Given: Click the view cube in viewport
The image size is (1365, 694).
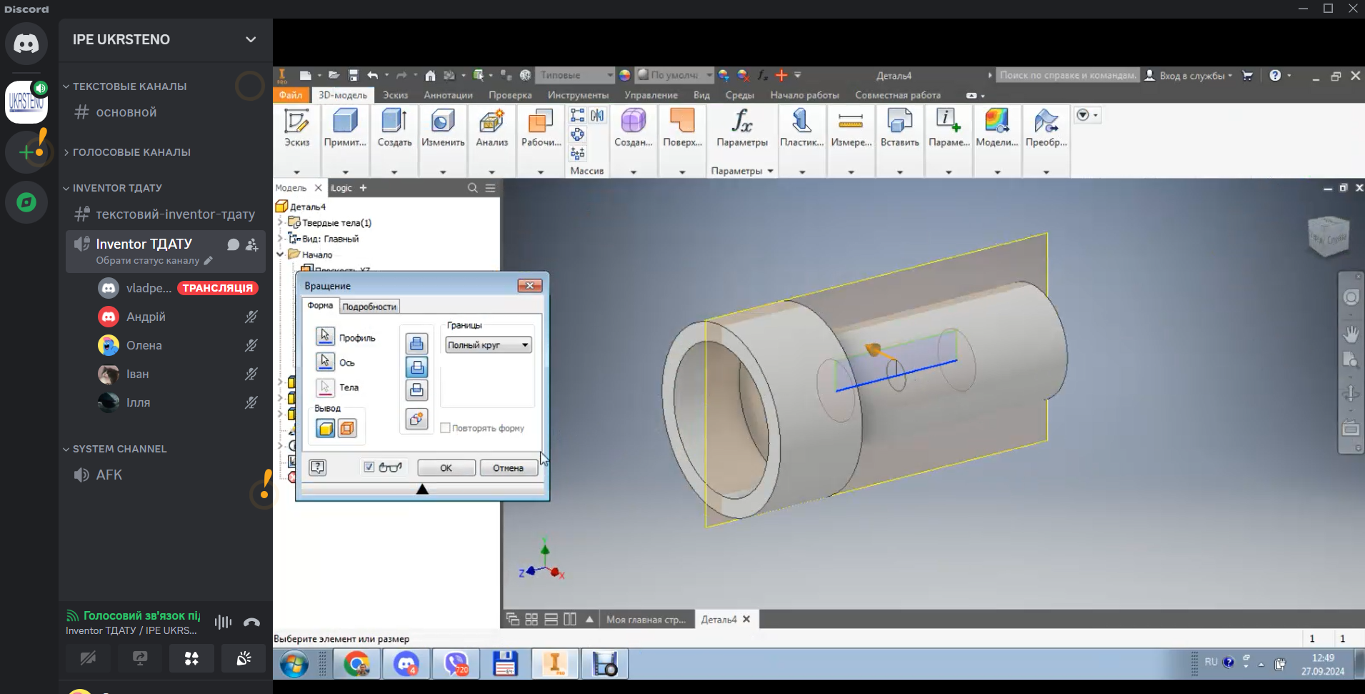Looking at the screenshot, I should pos(1328,237).
